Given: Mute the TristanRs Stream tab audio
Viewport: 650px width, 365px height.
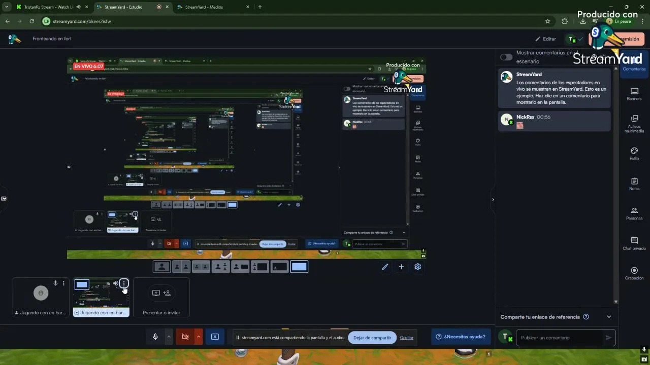Looking at the screenshot, I should coord(78,7).
